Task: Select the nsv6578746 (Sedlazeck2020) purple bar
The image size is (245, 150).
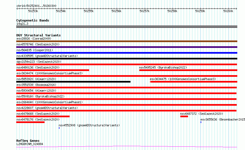Action: (127, 47)
